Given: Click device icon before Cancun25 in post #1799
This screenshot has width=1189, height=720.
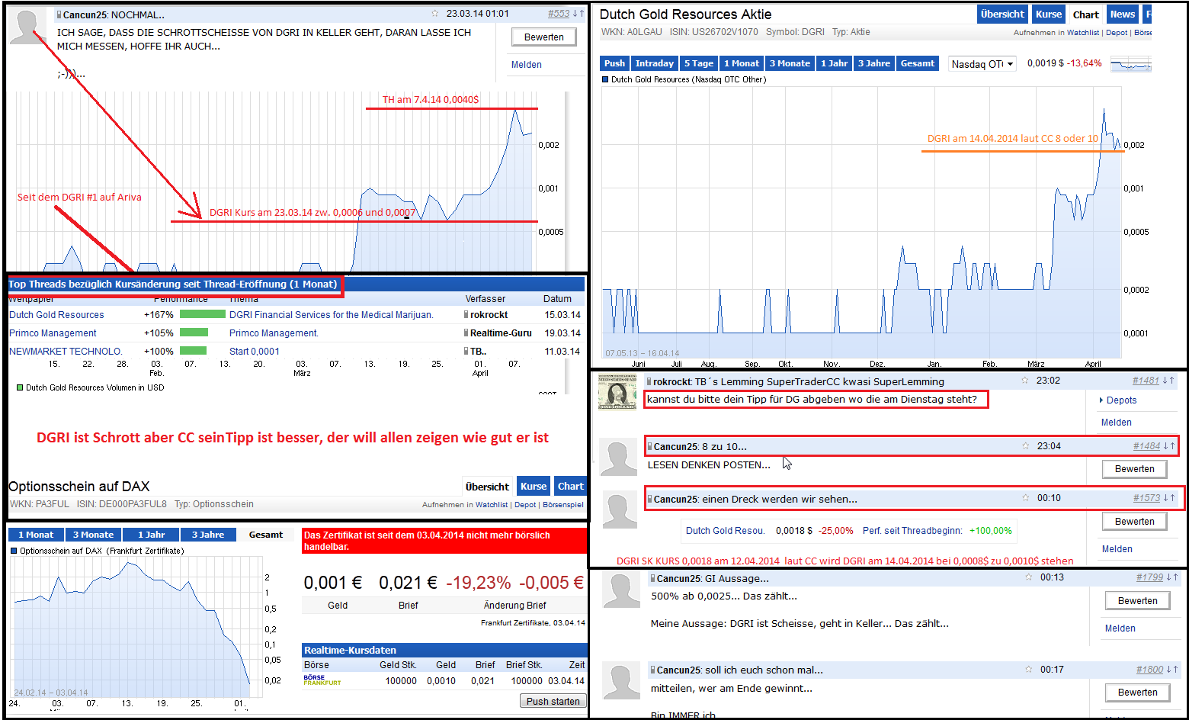Looking at the screenshot, I should (x=653, y=579).
